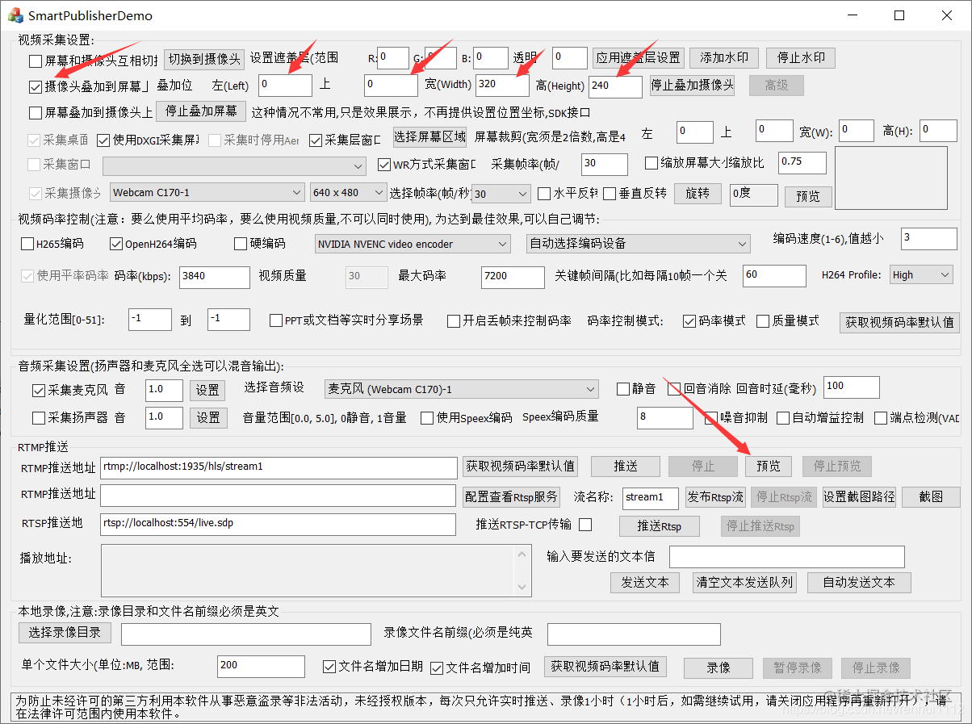Toggle the 采集扬声器 checkbox
Screen dimensions: 972x724
pos(39,417)
